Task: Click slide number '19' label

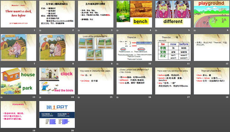Action: (x=34, y=131)
